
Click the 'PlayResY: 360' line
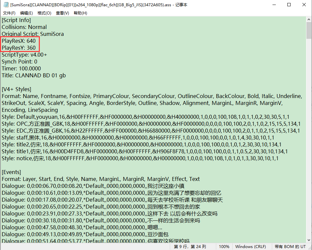pos(19,48)
